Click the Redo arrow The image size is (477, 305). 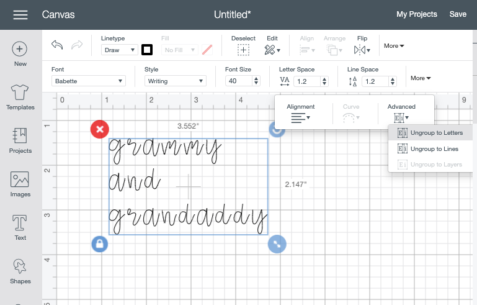[x=77, y=45]
